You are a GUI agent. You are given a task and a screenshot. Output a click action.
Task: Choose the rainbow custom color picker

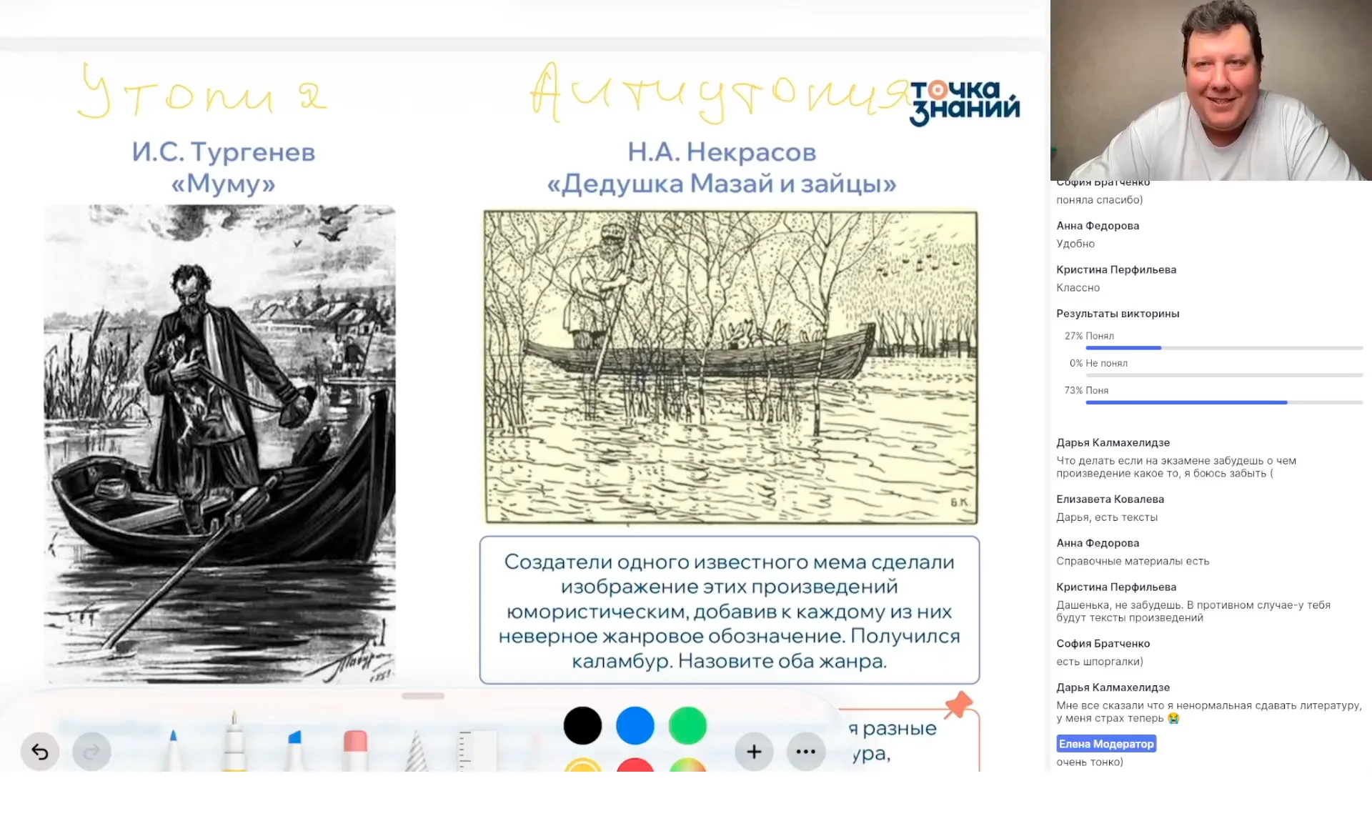687,768
